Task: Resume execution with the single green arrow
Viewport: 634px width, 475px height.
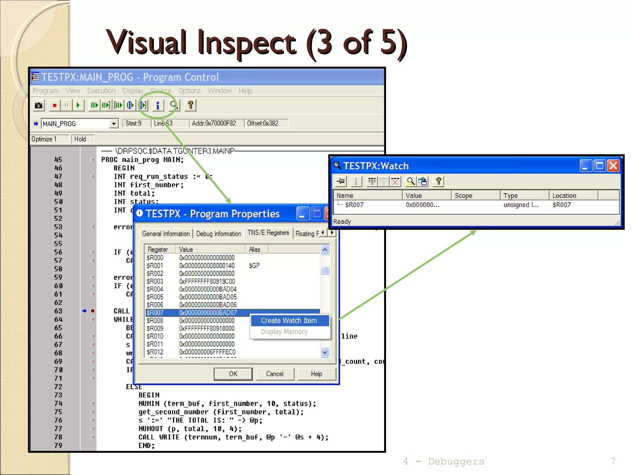Action: (x=78, y=105)
